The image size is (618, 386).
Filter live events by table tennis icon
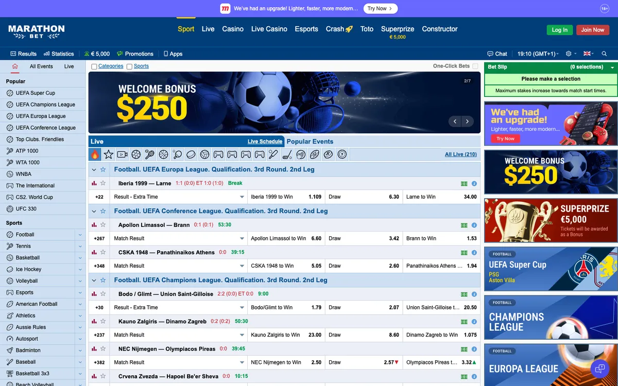(x=177, y=154)
